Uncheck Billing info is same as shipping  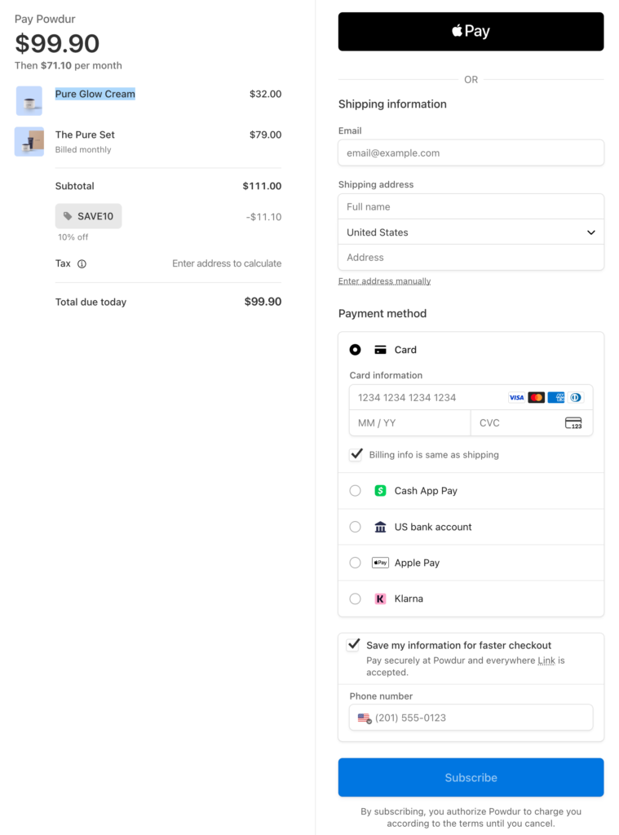point(356,455)
